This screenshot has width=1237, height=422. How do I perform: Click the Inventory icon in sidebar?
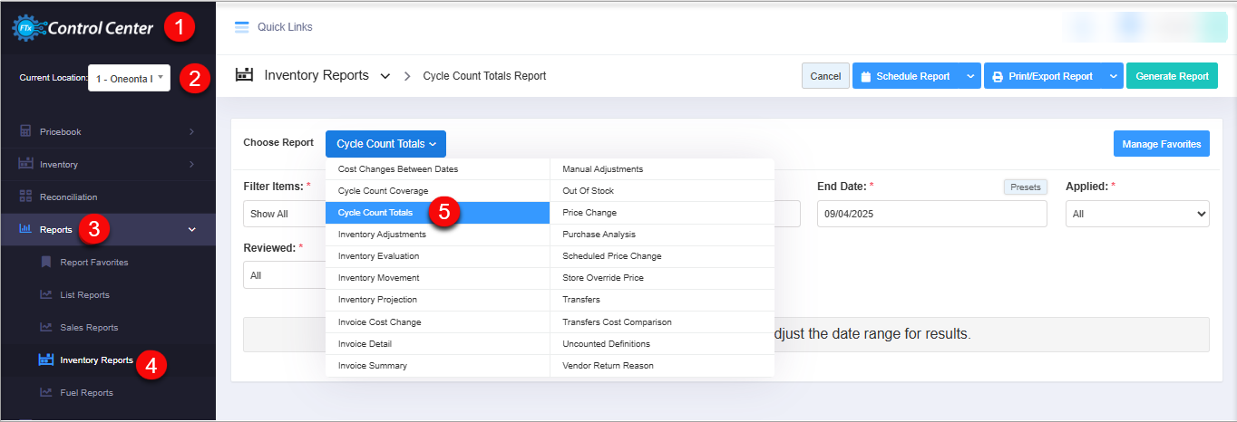click(25, 164)
